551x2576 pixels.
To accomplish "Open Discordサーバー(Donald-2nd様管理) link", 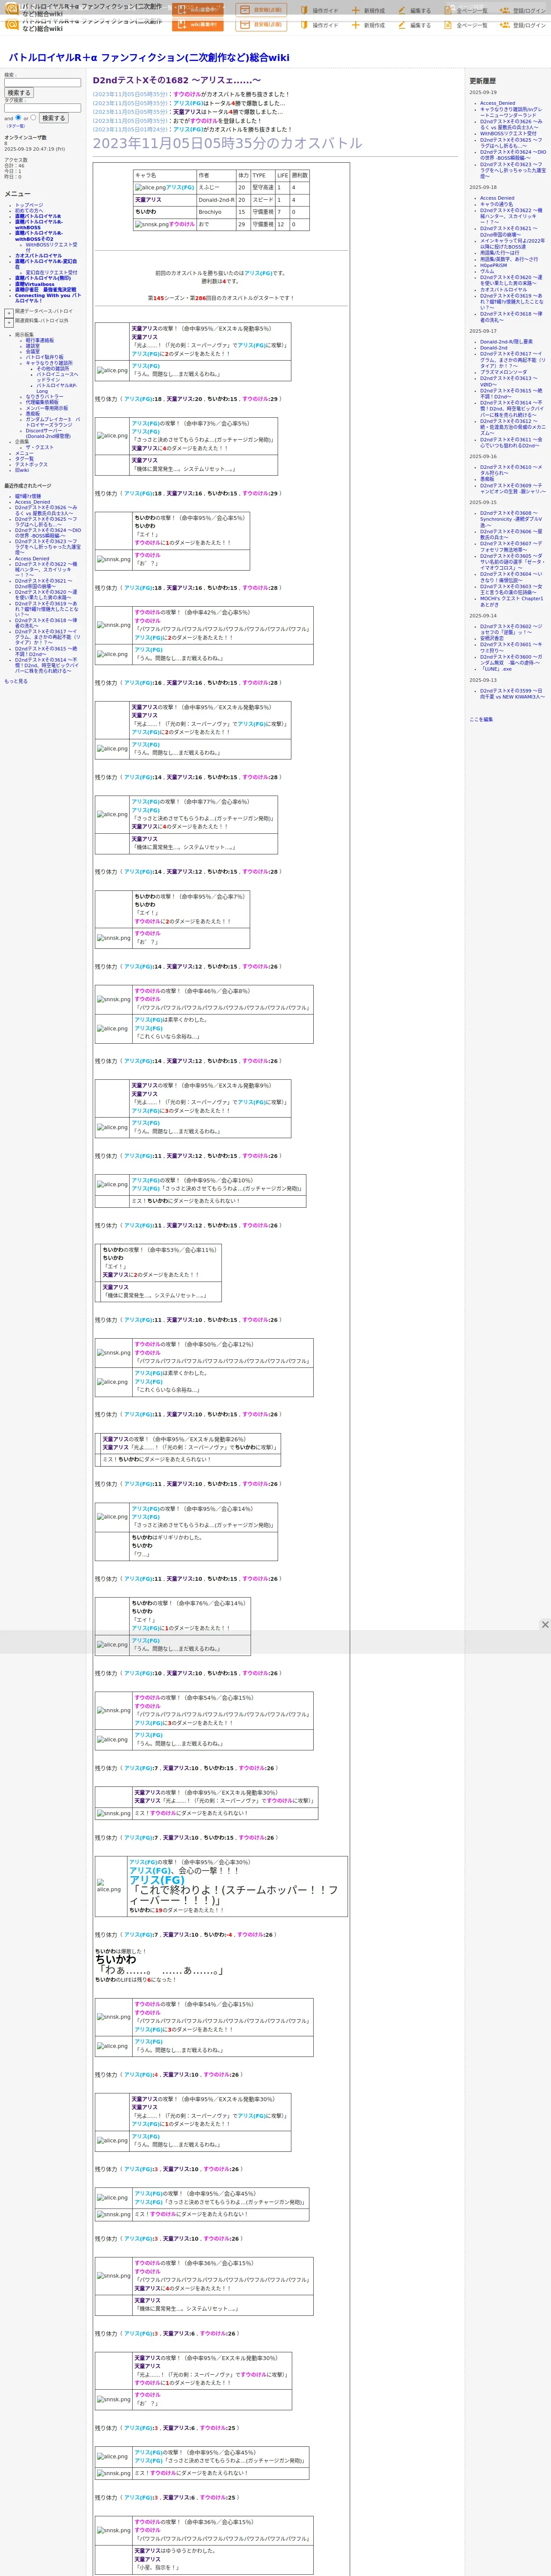I will click(49, 433).
